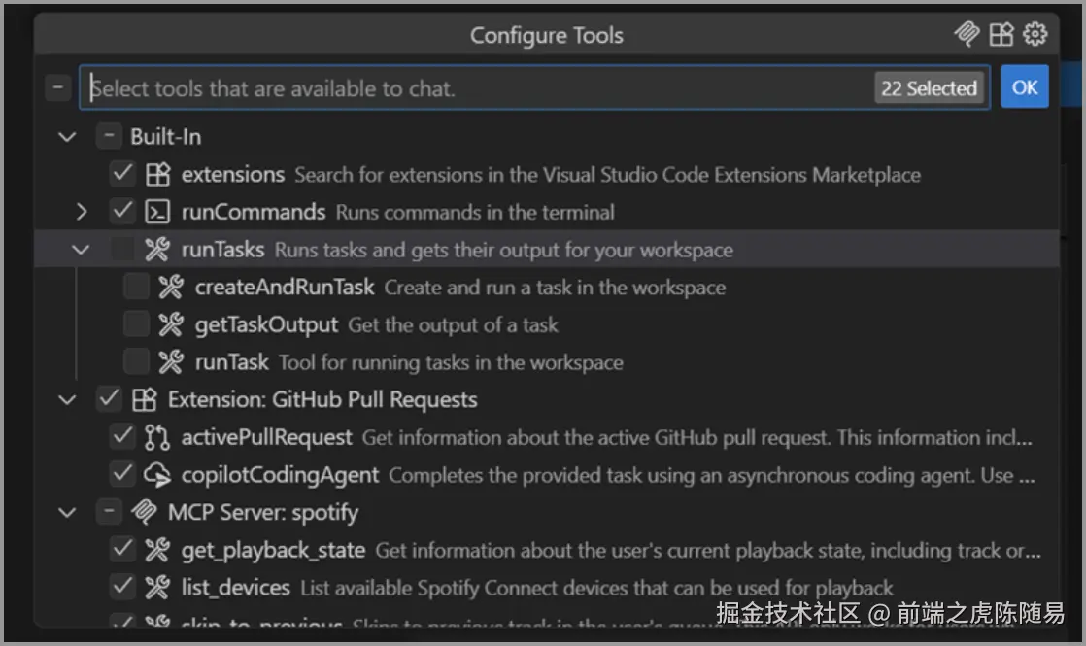Check the getTaskOutput tool checkbox
The height and width of the screenshot is (646, 1086).
click(x=136, y=324)
